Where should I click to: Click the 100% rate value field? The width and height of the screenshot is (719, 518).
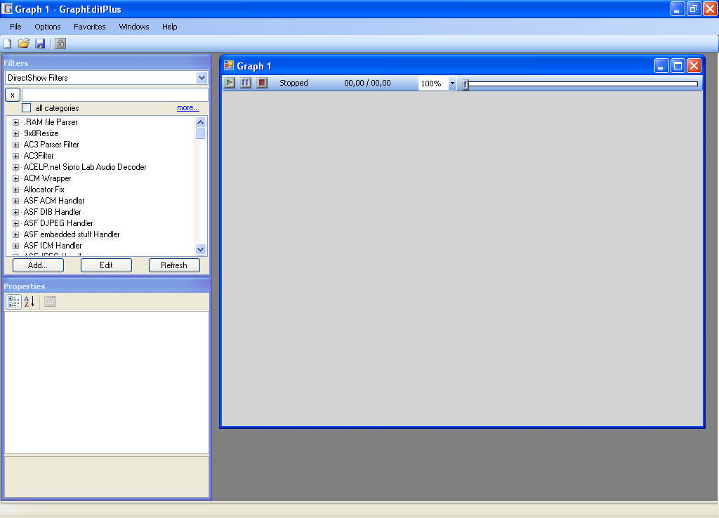tap(433, 84)
